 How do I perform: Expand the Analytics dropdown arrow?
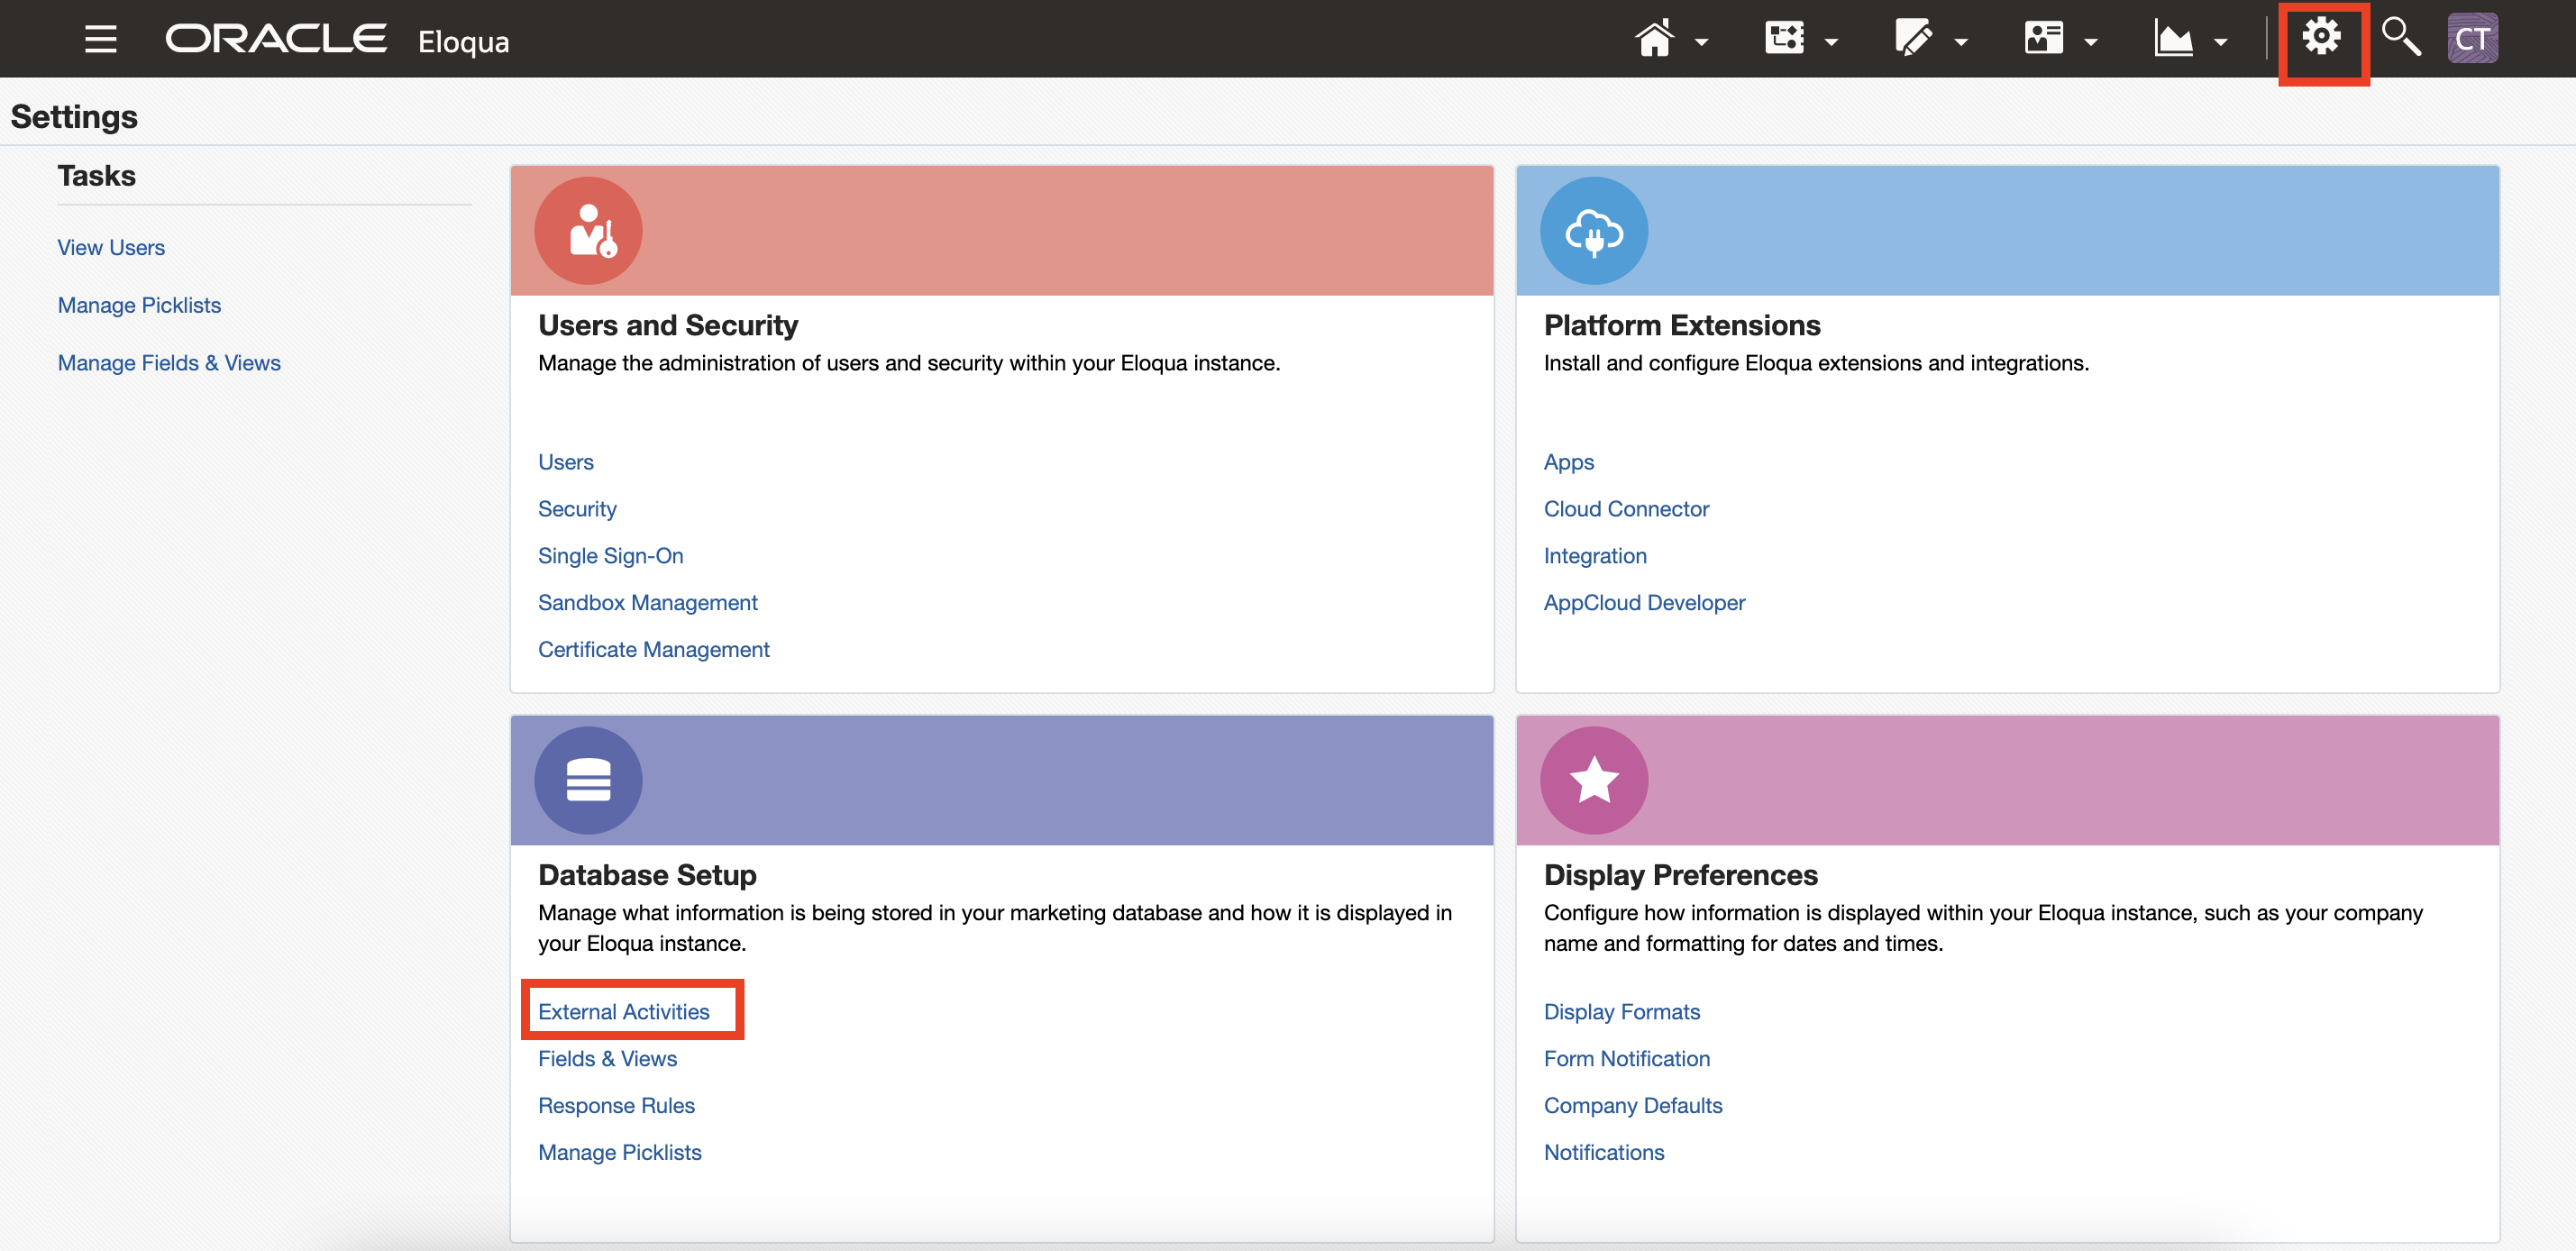pos(2221,42)
